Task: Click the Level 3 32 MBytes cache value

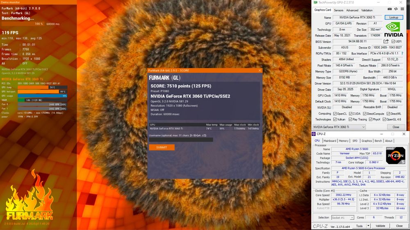Action: pos(382,208)
